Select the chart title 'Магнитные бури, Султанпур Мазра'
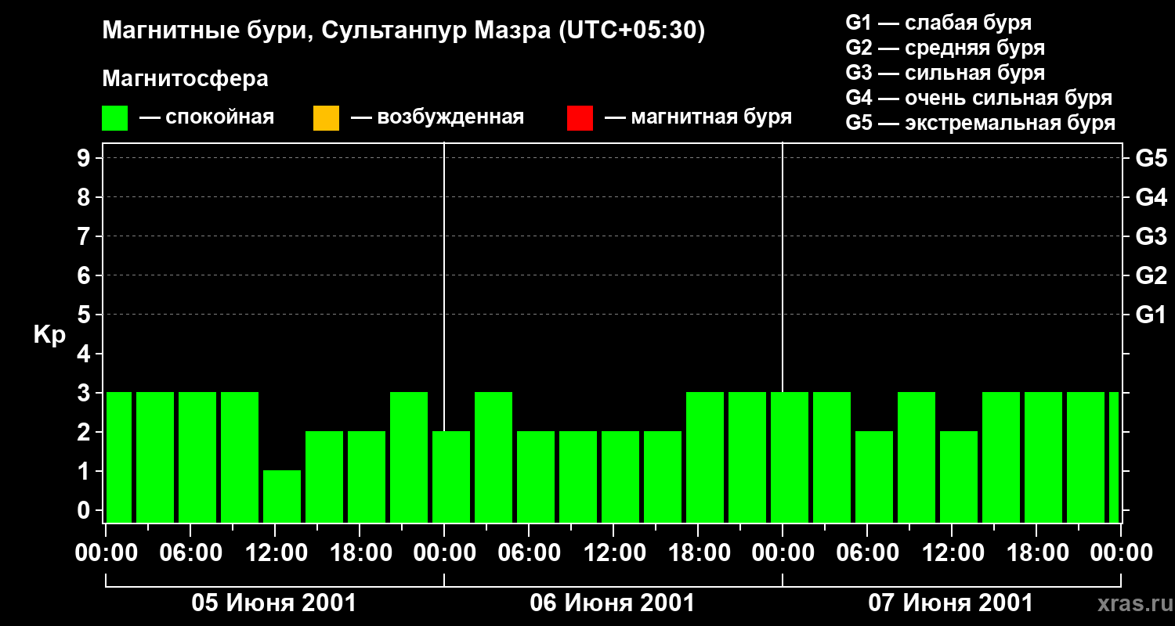Screen dimensions: 1175x626 326,31
